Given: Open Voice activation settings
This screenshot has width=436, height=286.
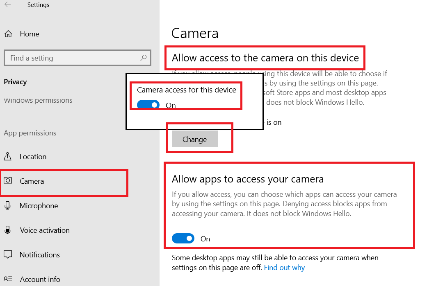Looking at the screenshot, I should [x=45, y=230].
